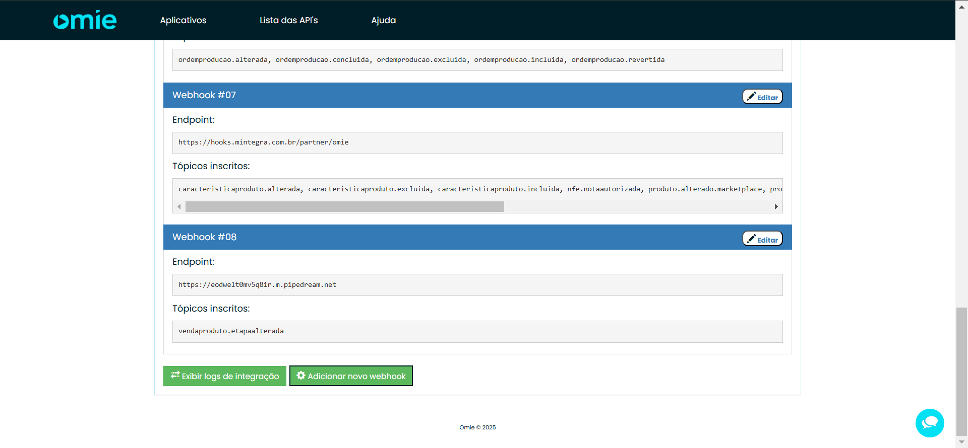Click Endpoint label under Webhook #07
Image resolution: width=968 pixels, height=448 pixels.
193,120
